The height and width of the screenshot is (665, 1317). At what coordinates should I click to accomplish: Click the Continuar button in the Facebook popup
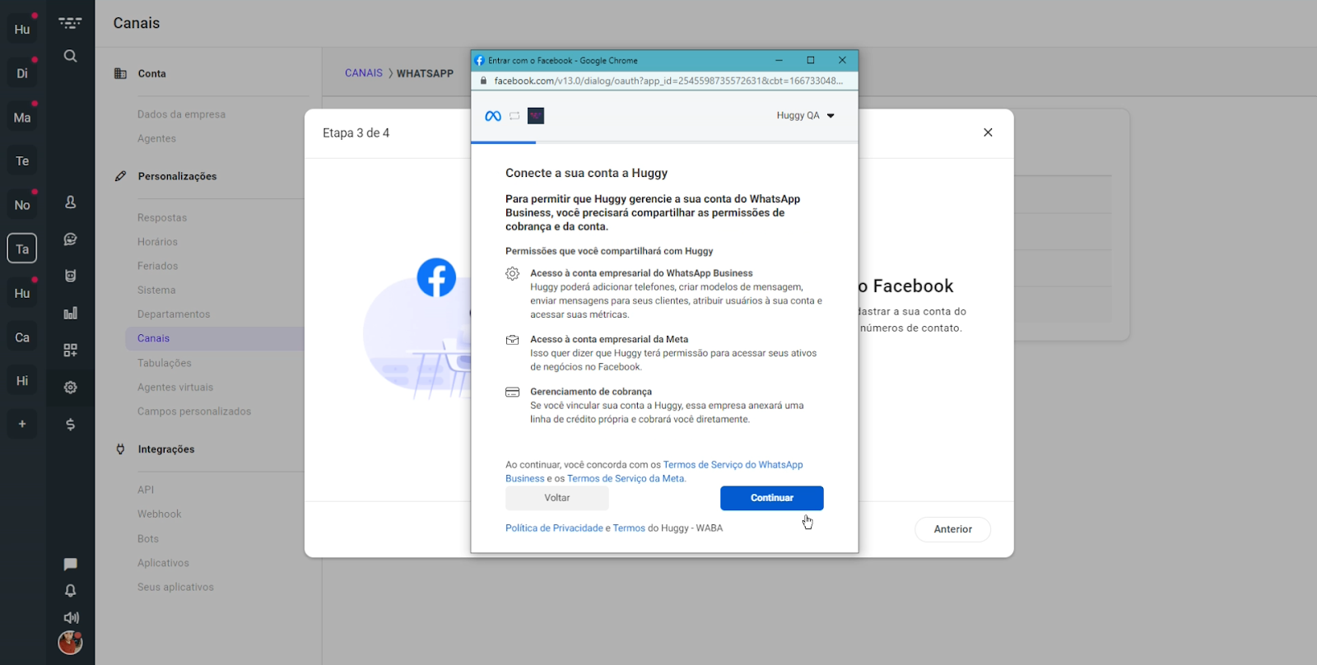(x=771, y=498)
